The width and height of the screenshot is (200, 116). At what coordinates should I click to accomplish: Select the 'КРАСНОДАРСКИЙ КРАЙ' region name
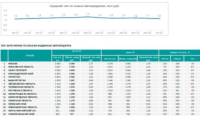point(21,74)
